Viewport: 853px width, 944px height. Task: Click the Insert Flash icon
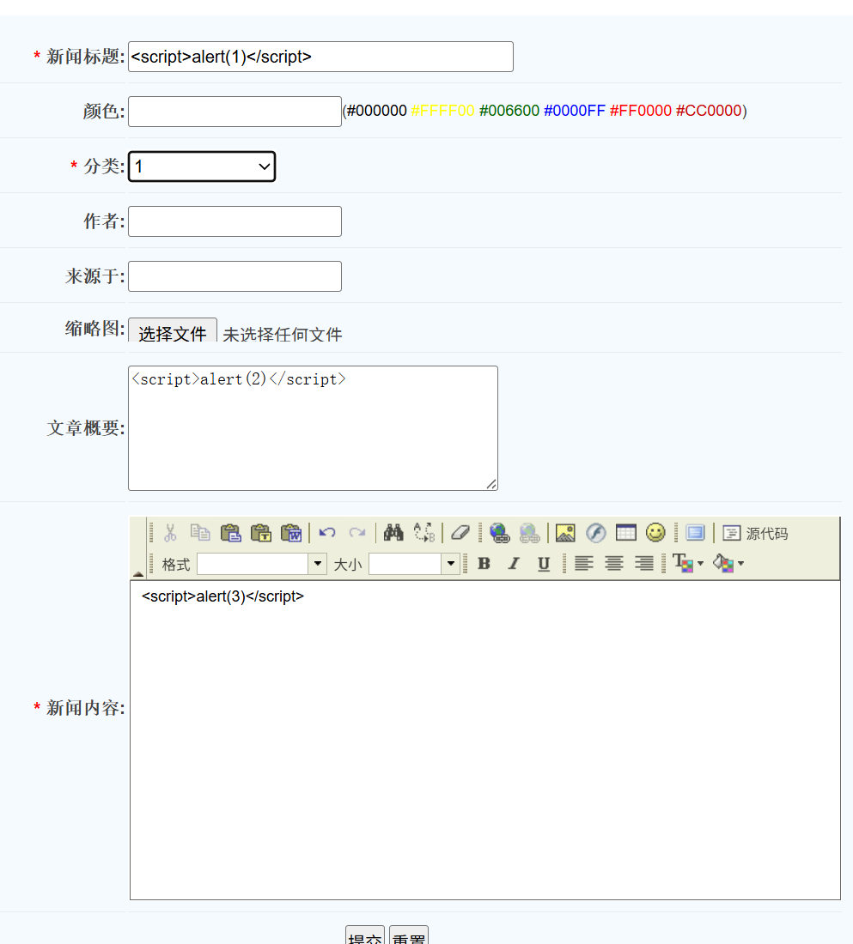click(x=595, y=533)
